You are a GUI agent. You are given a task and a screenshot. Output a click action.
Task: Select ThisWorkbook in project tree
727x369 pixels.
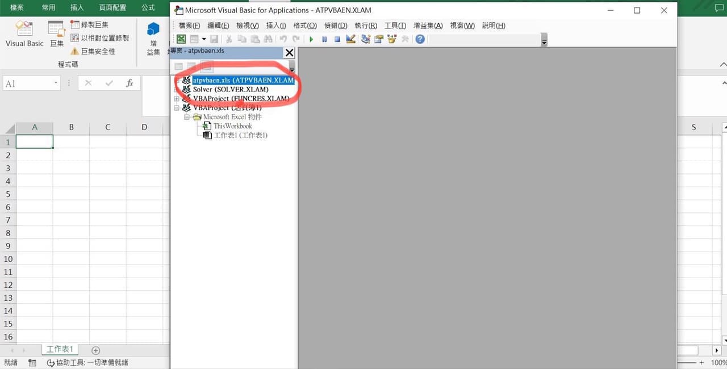coord(232,126)
